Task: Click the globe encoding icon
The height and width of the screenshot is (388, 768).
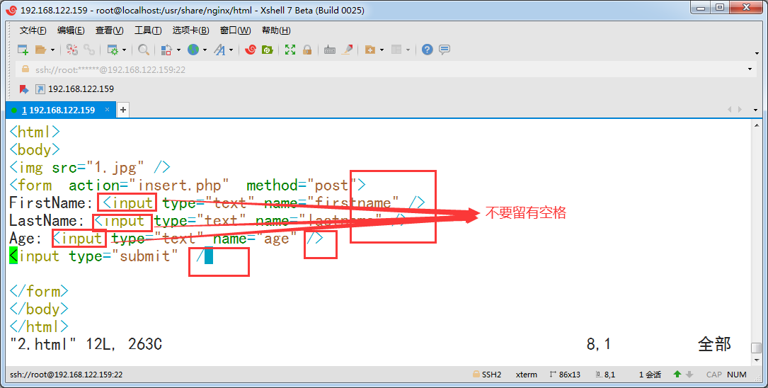Action: (193, 50)
